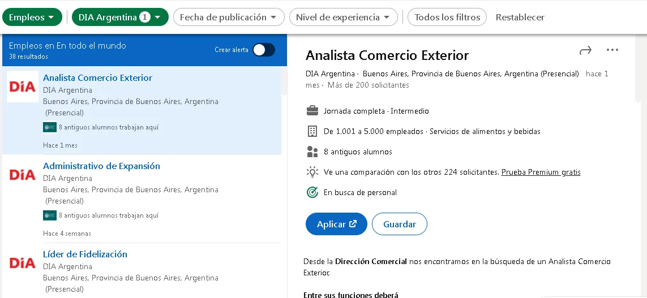Click the Aplicar button

336,224
